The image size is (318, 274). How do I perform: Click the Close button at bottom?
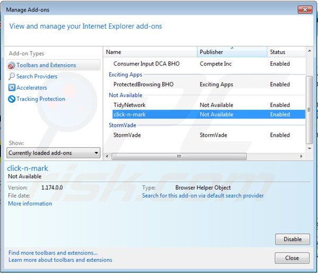[x=292, y=258]
